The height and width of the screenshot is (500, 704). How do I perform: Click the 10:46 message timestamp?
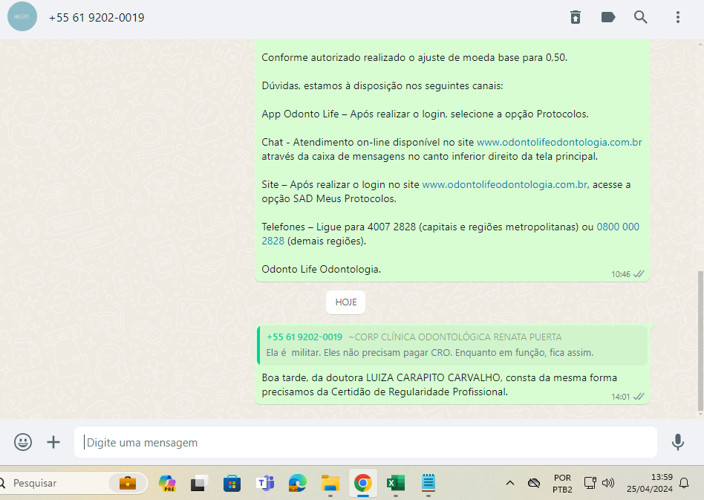(x=621, y=274)
